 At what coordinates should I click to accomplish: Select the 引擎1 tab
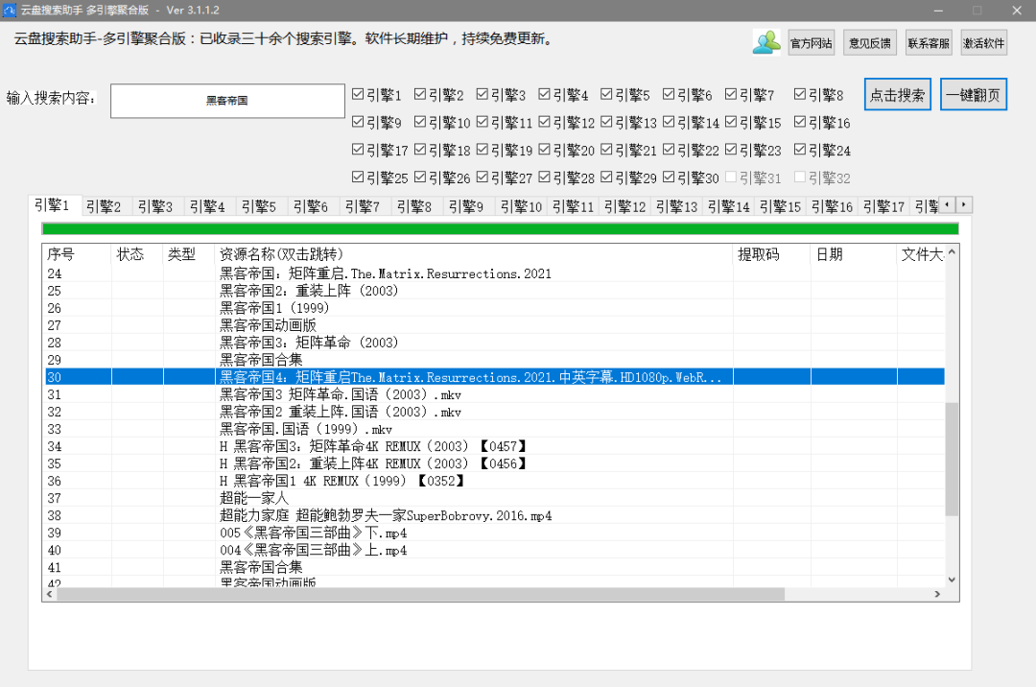52,205
